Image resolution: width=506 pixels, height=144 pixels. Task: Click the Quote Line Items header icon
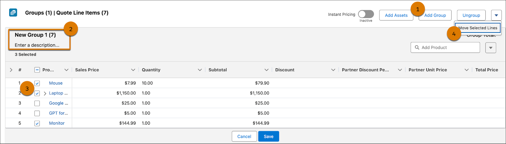13,13
